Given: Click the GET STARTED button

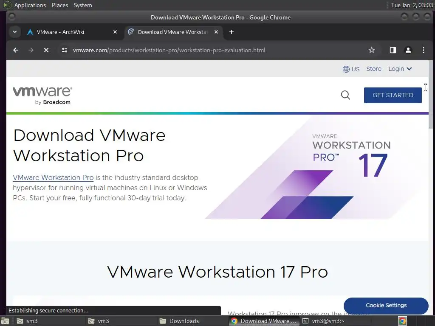Looking at the screenshot, I should [393, 95].
